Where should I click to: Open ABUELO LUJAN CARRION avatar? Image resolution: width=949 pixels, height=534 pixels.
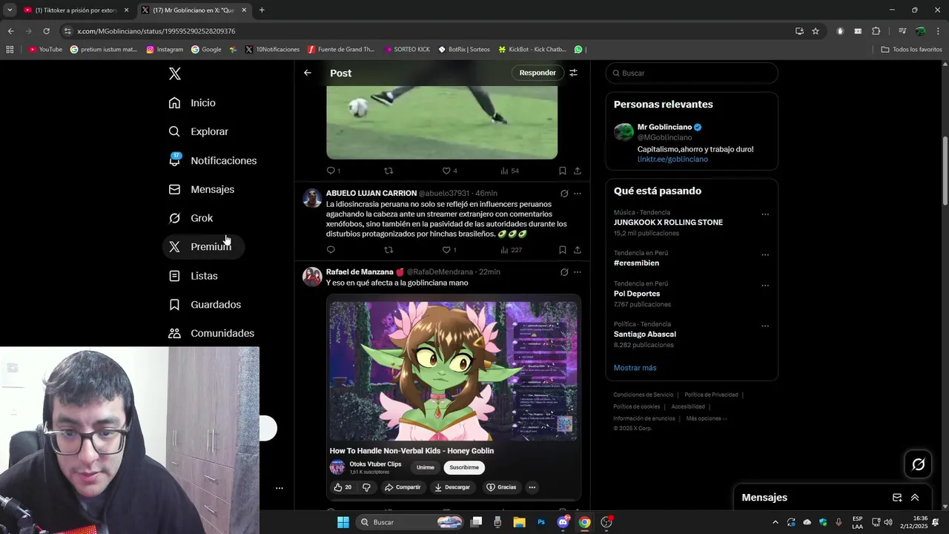[x=312, y=198]
